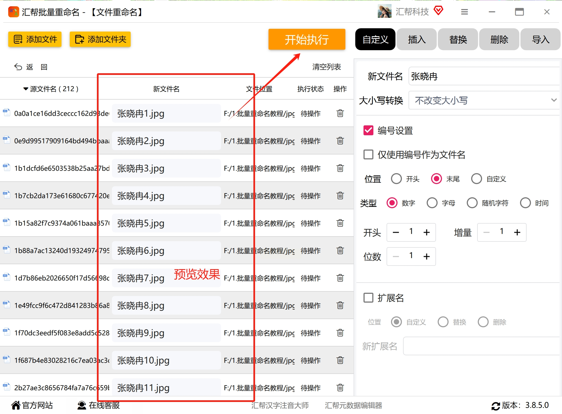The image size is (562, 414).
Task: Switch to the 插入 tab
Action: coord(416,40)
